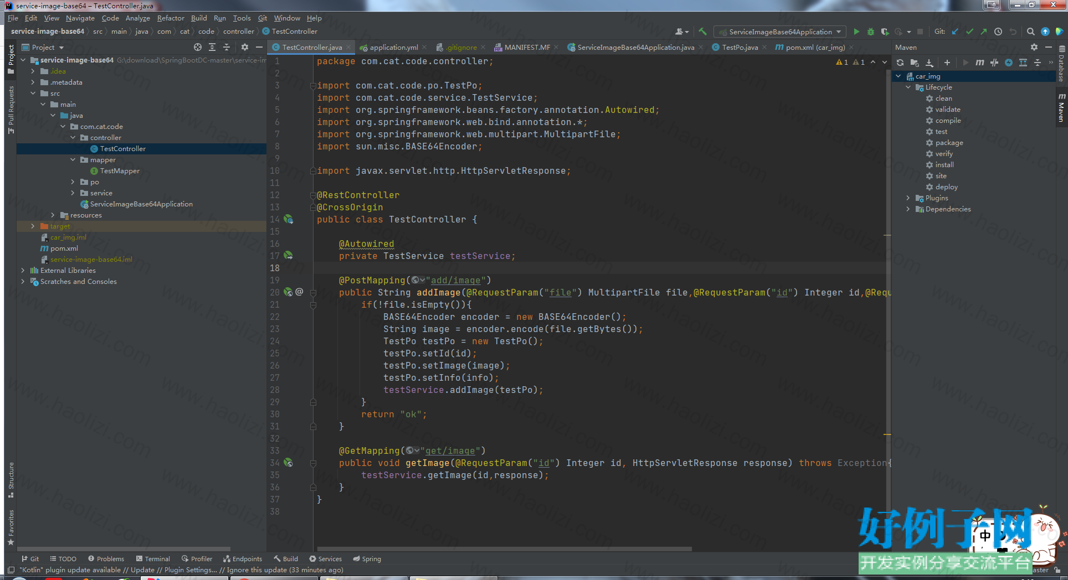Switch to application.yml editor tab
Image resolution: width=1068 pixels, height=580 pixels.
(x=393, y=47)
